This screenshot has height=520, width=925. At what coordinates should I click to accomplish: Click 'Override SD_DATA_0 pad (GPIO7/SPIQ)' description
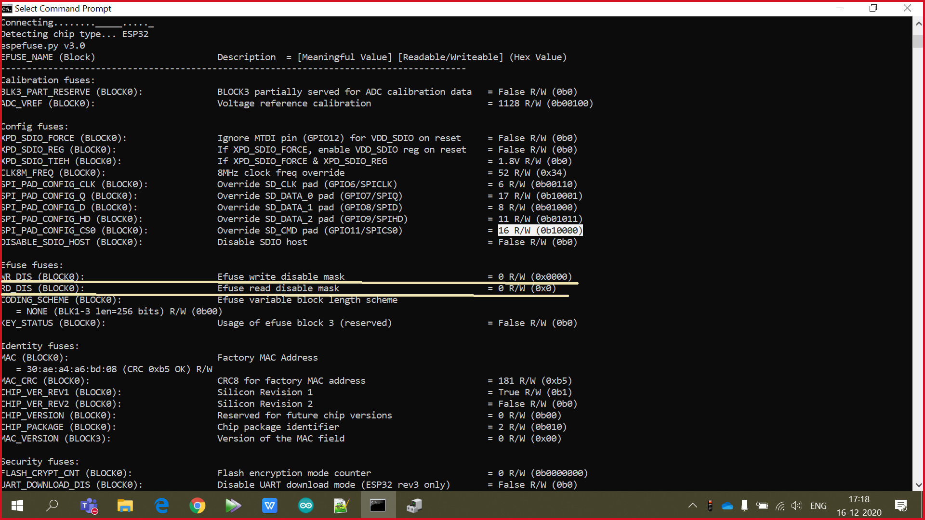310,196
